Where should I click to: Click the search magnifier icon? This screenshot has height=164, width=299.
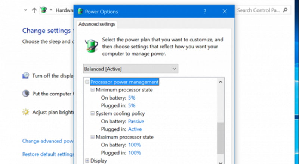coord(285,10)
